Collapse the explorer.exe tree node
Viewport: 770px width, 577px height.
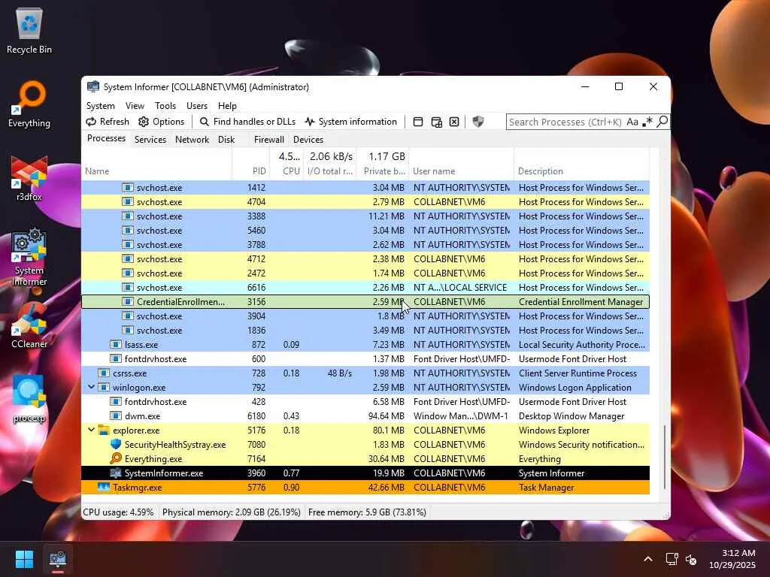(91, 430)
